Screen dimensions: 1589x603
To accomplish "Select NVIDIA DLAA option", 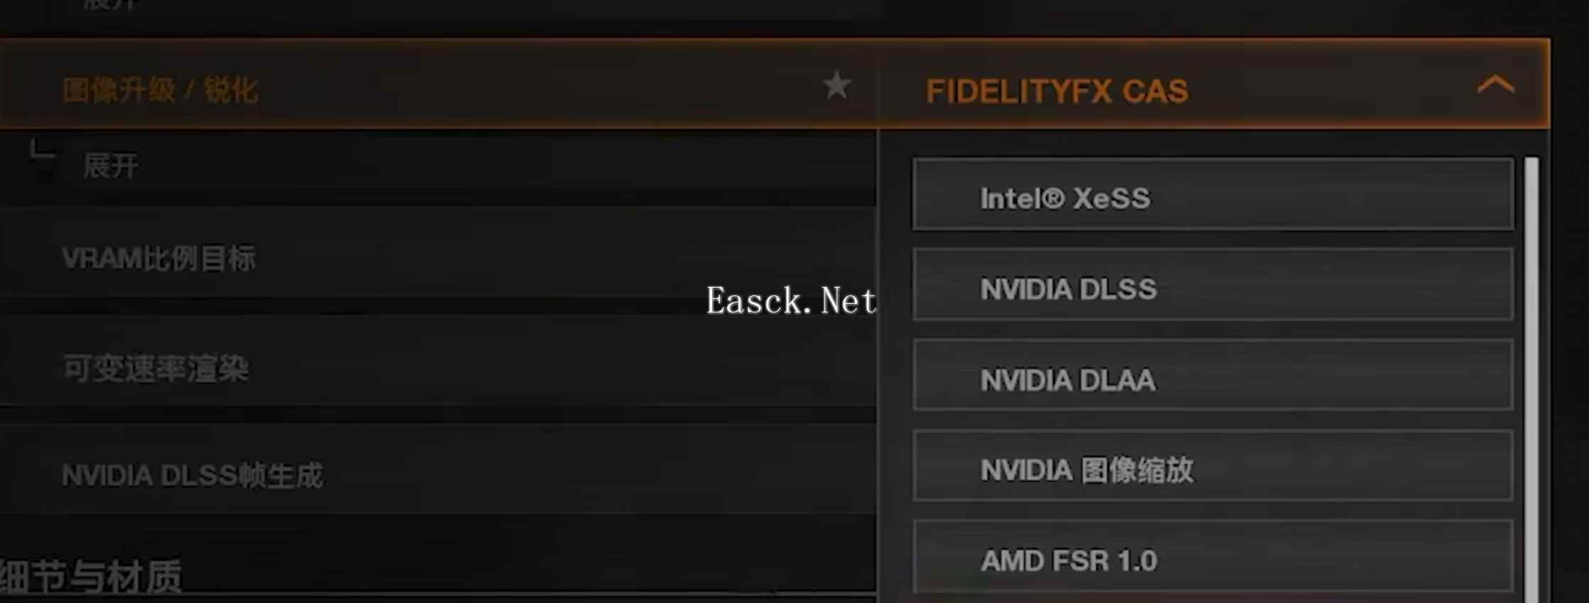I will point(1213,375).
